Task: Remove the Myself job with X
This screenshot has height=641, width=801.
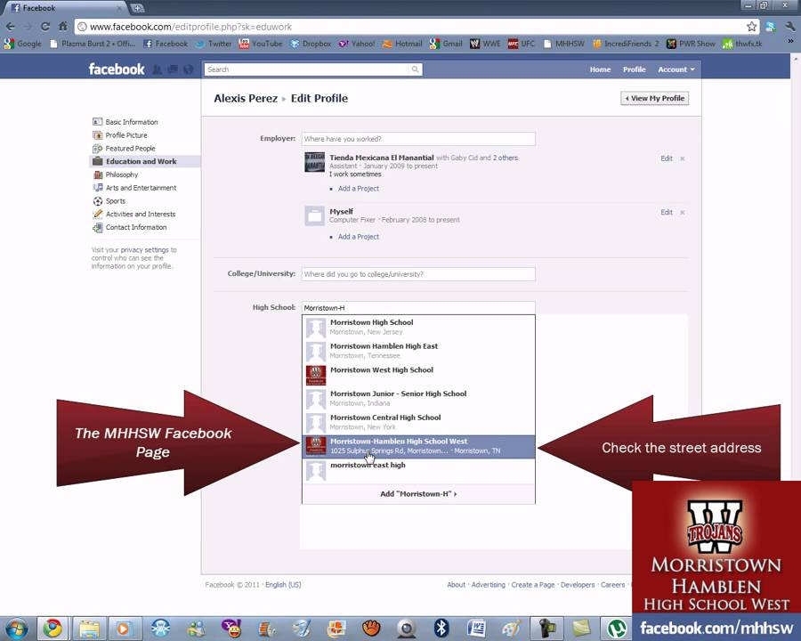Action: pos(682,212)
